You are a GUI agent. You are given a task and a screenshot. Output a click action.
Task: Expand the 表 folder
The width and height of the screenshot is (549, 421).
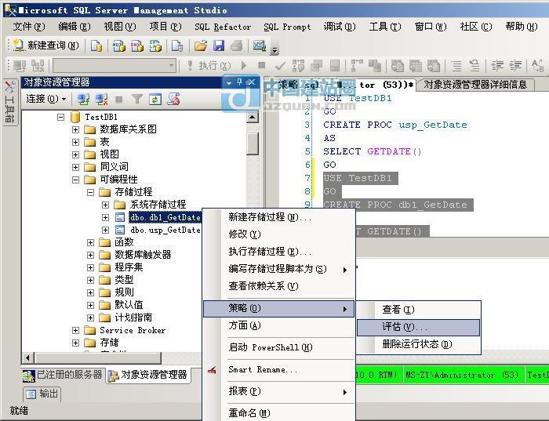point(75,142)
